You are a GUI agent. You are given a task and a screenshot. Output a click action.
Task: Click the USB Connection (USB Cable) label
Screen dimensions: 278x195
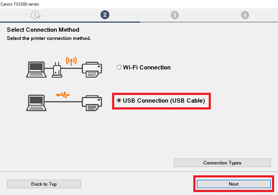point(164,100)
